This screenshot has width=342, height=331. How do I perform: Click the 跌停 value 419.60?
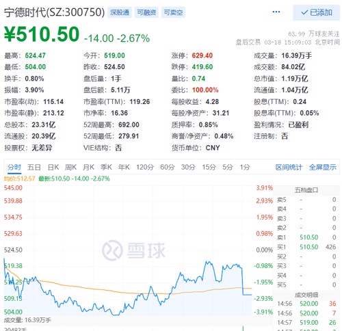click(202, 67)
